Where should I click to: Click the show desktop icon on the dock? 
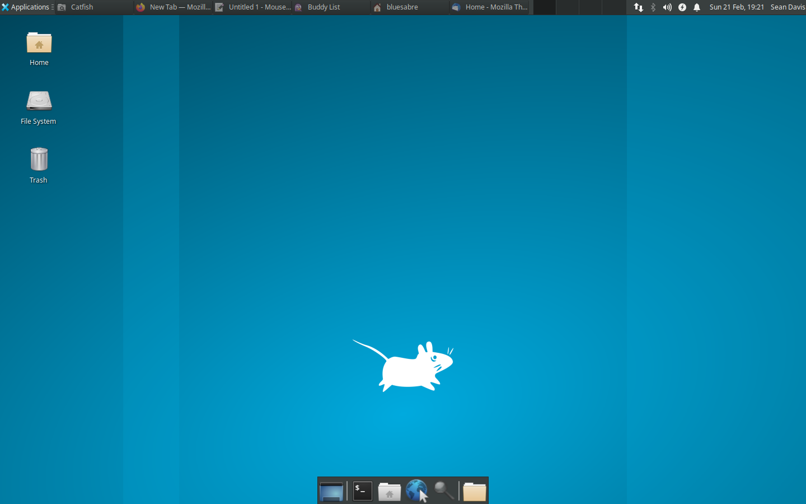pos(331,491)
